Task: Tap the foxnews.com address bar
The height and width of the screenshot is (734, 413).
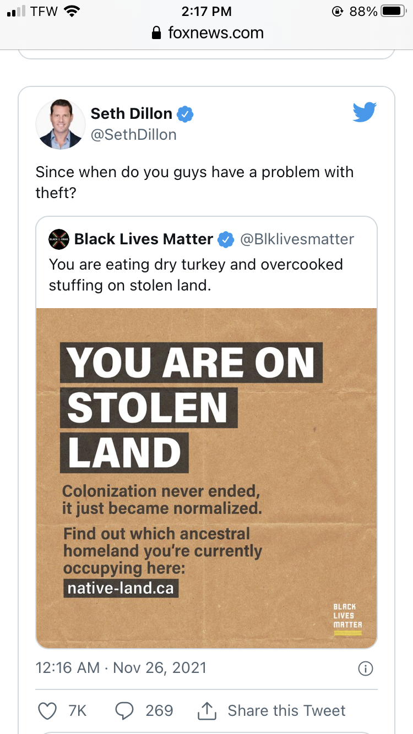Action: click(x=206, y=33)
